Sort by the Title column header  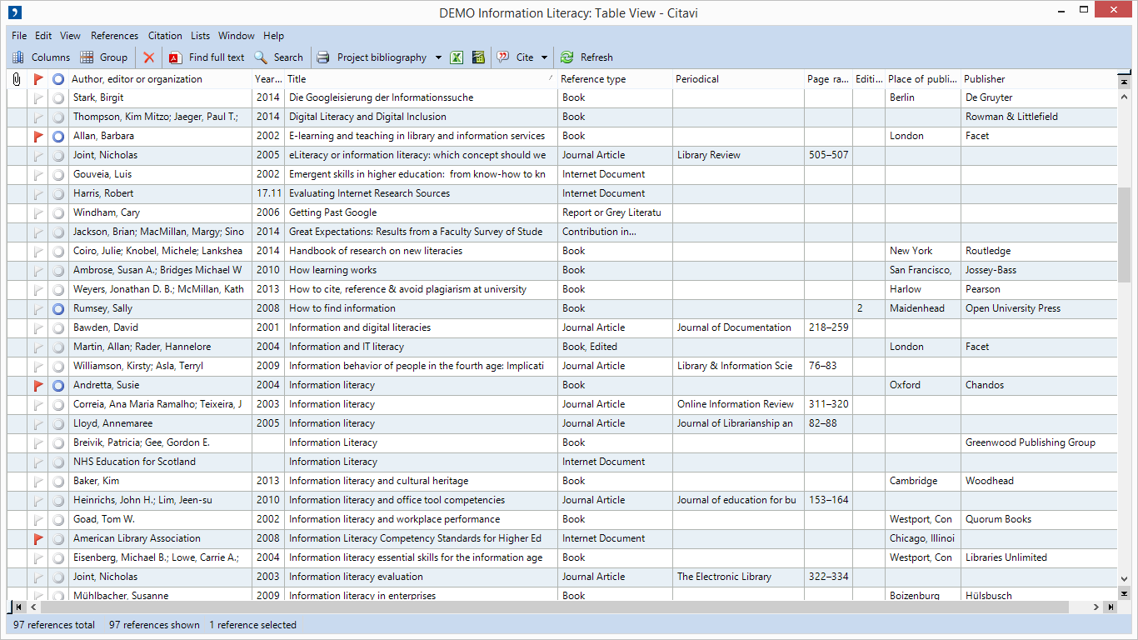tap(417, 79)
